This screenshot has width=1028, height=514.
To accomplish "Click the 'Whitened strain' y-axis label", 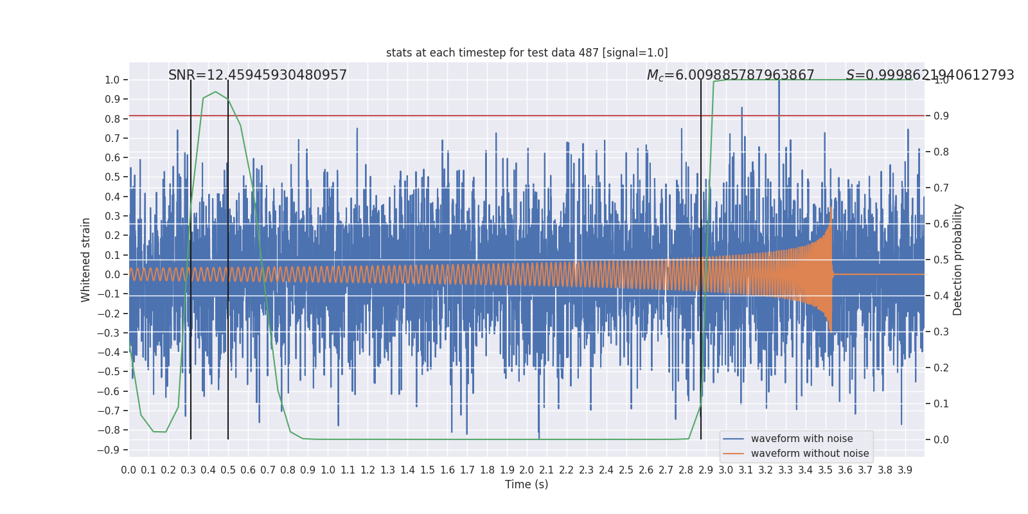I will (85, 260).
